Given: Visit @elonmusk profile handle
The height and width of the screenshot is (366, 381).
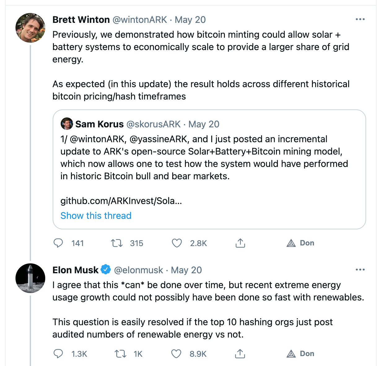Looking at the screenshot, I should coord(138,270).
